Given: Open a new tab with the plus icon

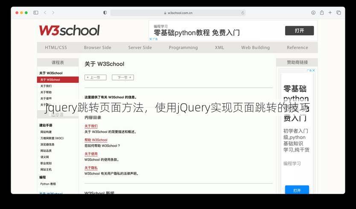Looking at the screenshot, I should [330, 13].
